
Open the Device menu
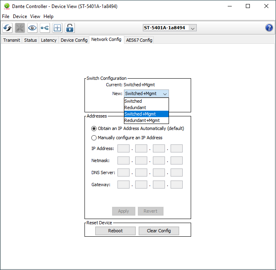(x=20, y=16)
